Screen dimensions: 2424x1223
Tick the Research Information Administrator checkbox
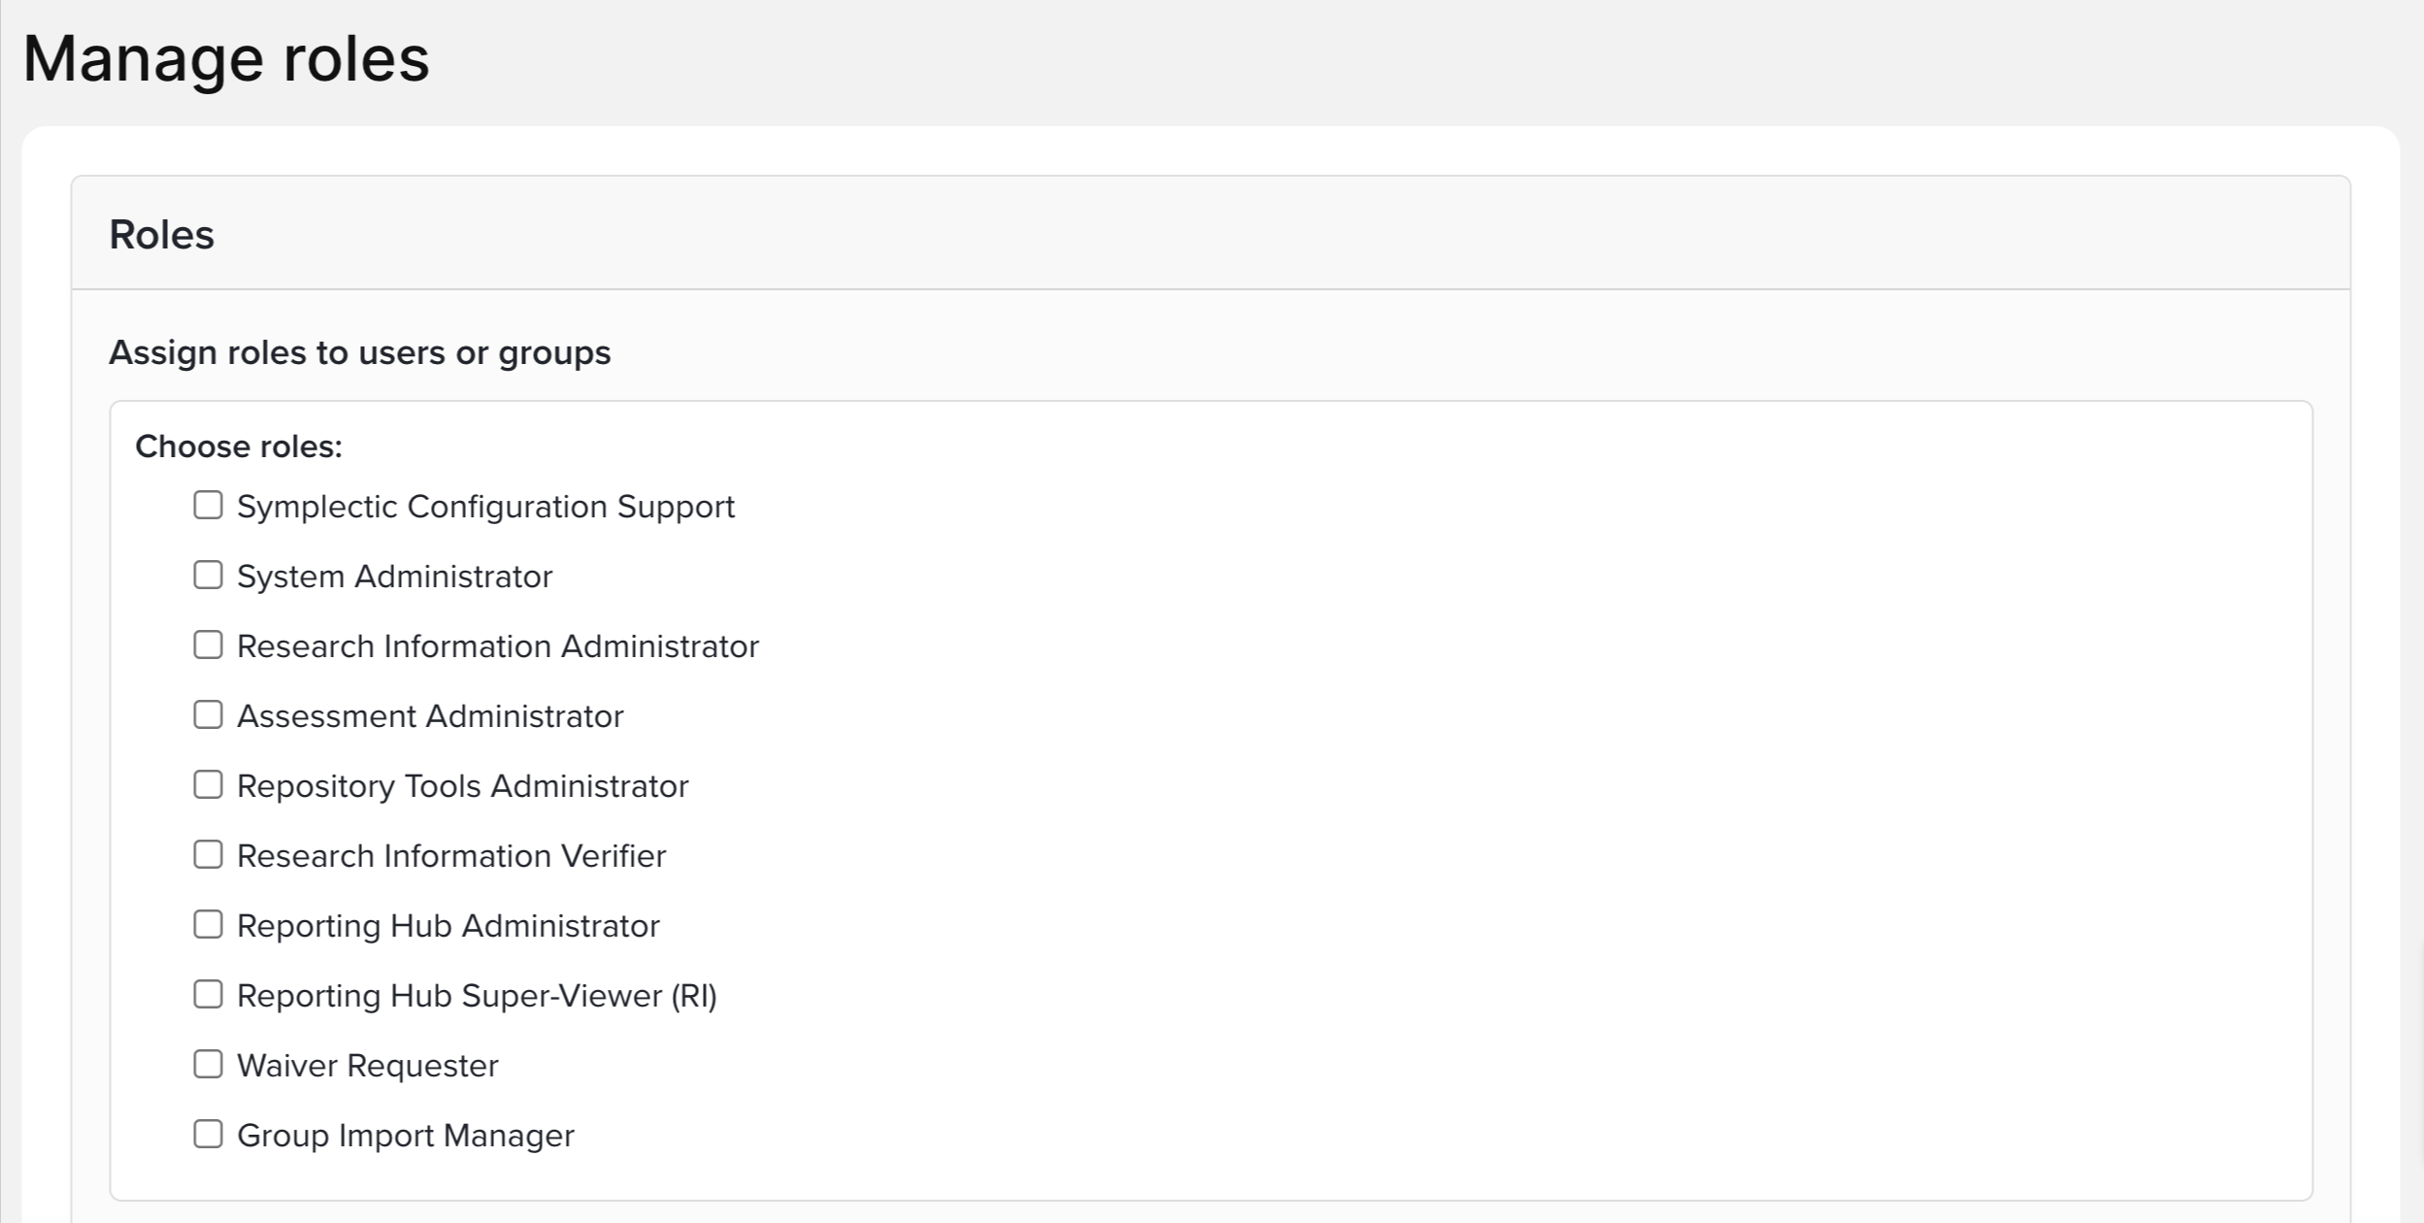208,645
